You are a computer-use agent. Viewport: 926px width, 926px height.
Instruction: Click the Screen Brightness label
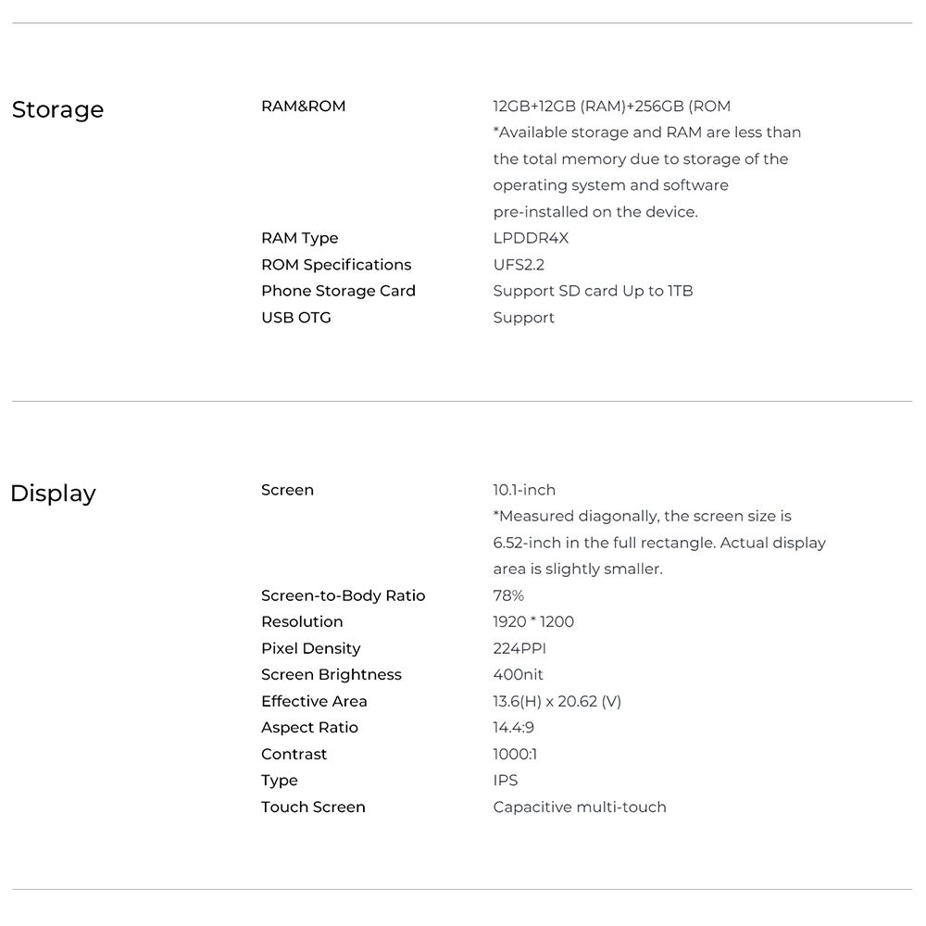coord(331,674)
